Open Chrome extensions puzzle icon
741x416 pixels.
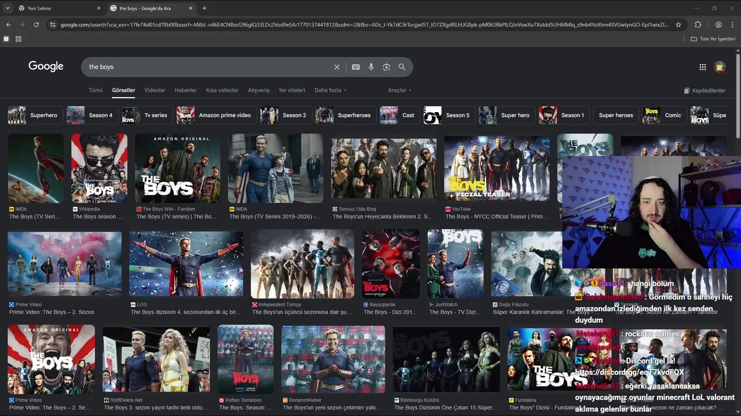[698, 25]
